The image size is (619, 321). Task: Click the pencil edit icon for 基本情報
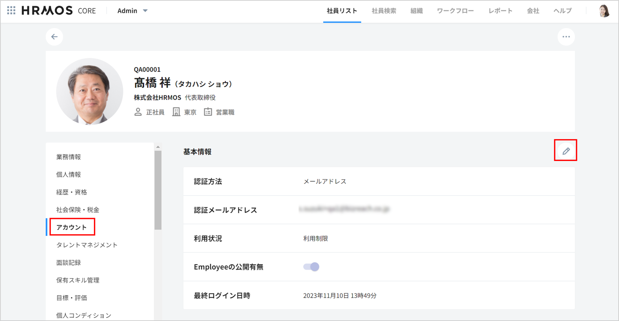566,151
